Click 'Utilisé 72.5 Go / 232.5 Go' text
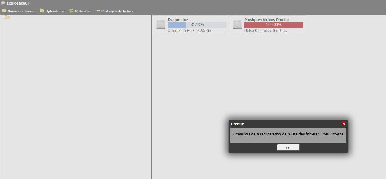386x179 pixels. click(x=189, y=31)
